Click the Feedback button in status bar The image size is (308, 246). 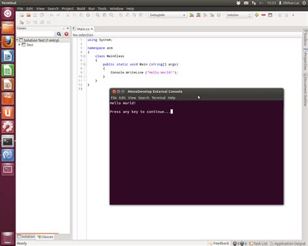point(219,243)
